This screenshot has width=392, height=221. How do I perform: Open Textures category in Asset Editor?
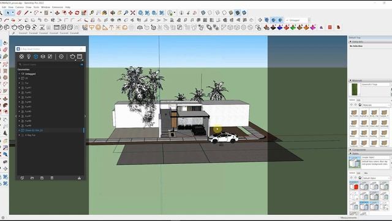click(50, 56)
